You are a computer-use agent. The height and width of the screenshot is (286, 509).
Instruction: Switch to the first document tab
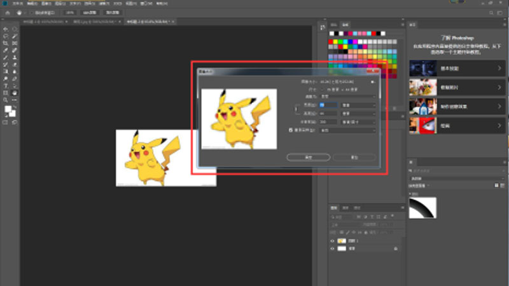[x=45, y=22]
